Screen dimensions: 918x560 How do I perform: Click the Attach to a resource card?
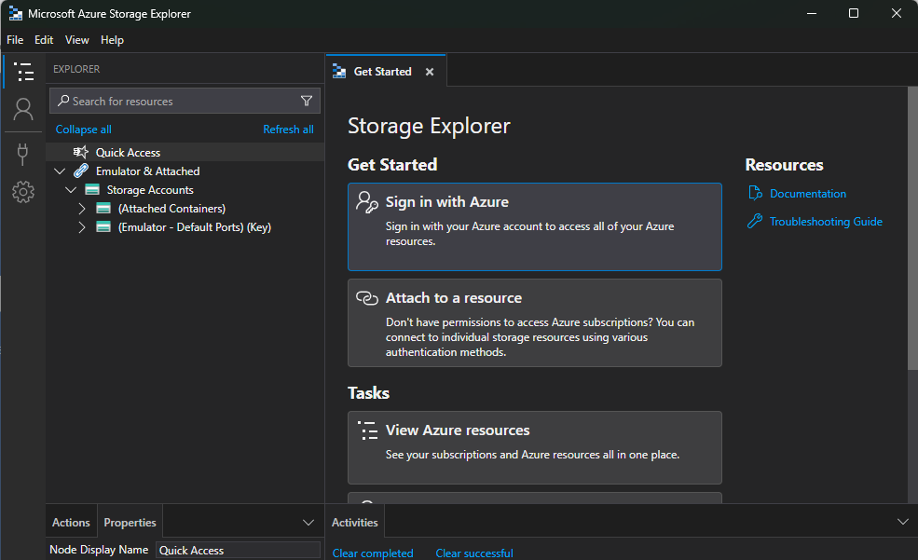[535, 323]
